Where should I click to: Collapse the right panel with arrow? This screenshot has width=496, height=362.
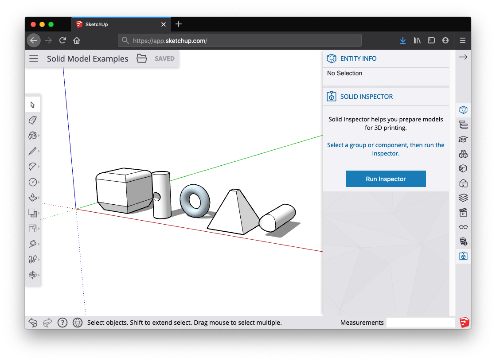463,57
